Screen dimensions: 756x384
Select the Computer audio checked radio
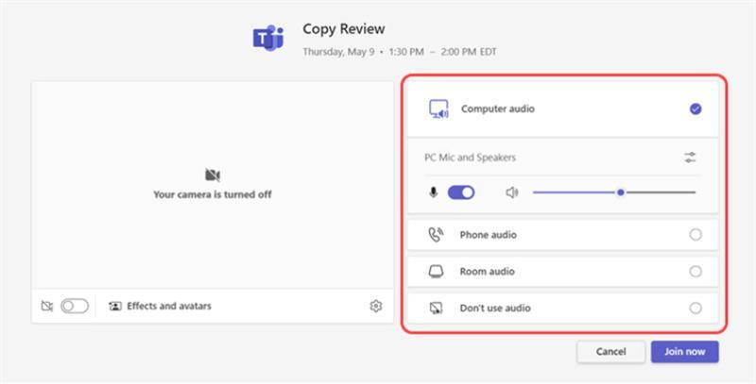(x=696, y=109)
